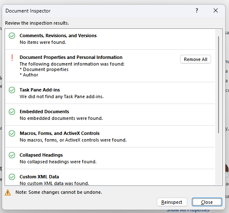Open help with the question mark icon
The image size is (229, 213).
coord(197,10)
